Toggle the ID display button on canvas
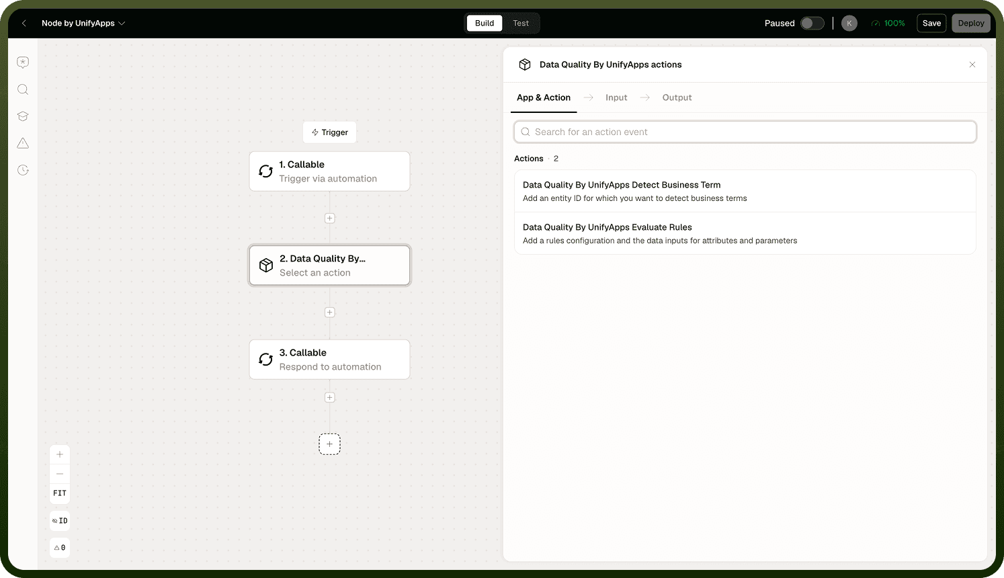1004x578 pixels. (60, 521)
